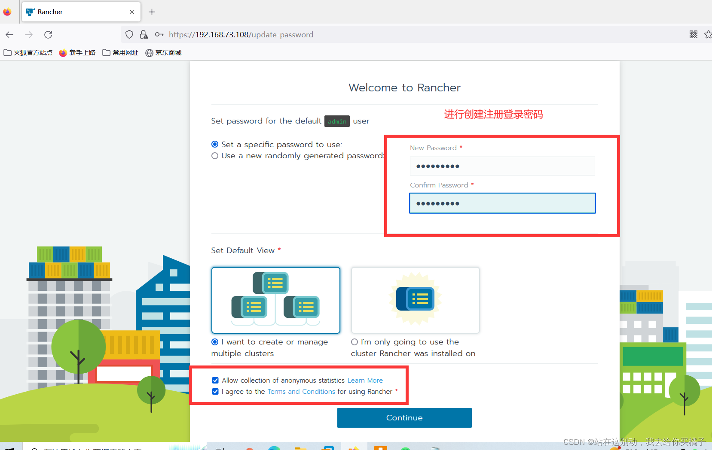Viewport: 712px width, 450px height.
Task: Click the address bar URL
Action: [241, 35]
